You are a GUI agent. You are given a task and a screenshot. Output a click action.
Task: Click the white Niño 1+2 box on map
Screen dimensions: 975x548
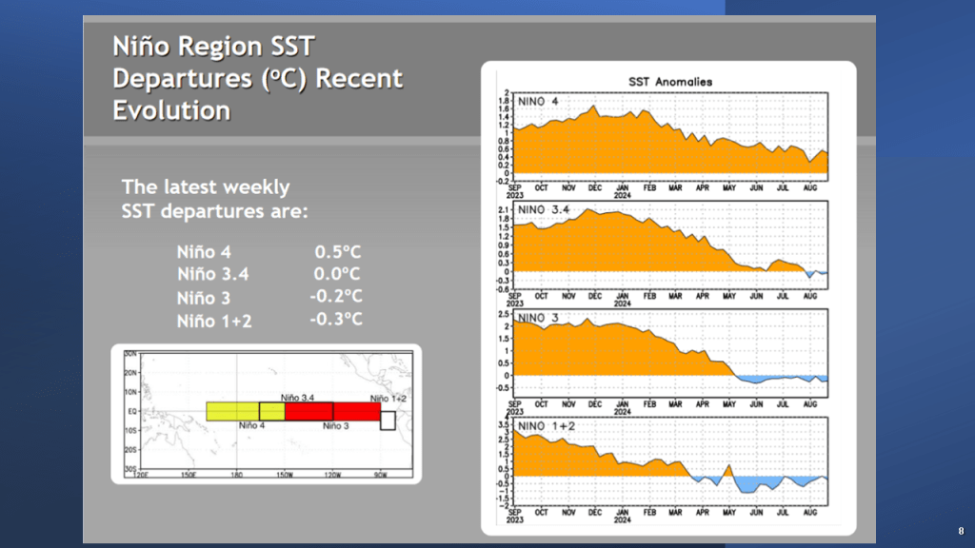[388, 420]
